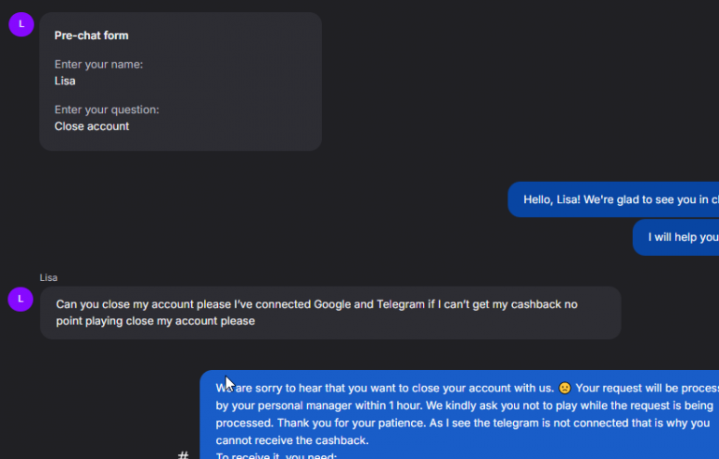Click "cannot receive the cashback" text in reply
Image resolution: width=719 pixels, height=459 pixels.
292,440
